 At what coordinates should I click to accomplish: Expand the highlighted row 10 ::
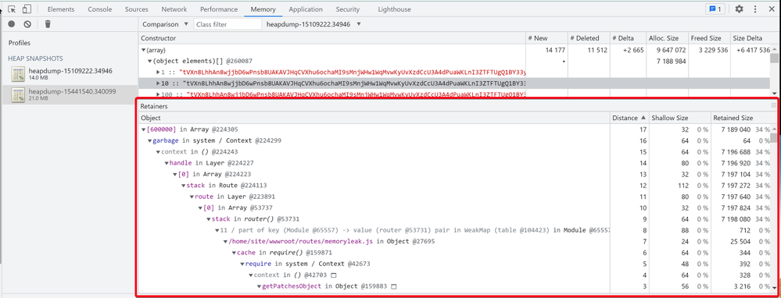(x=159, y=83)
